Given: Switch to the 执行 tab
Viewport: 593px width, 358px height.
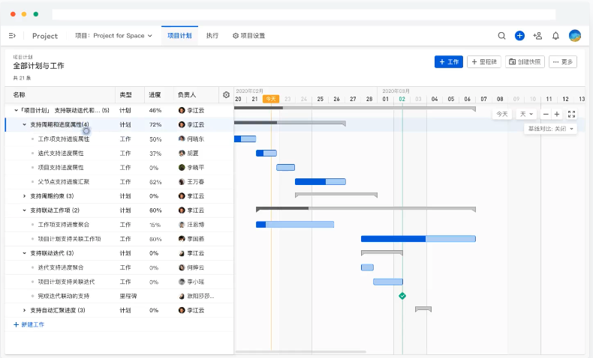Looking at the screenshot, I should pyautogui.click(x=212, y=35).
